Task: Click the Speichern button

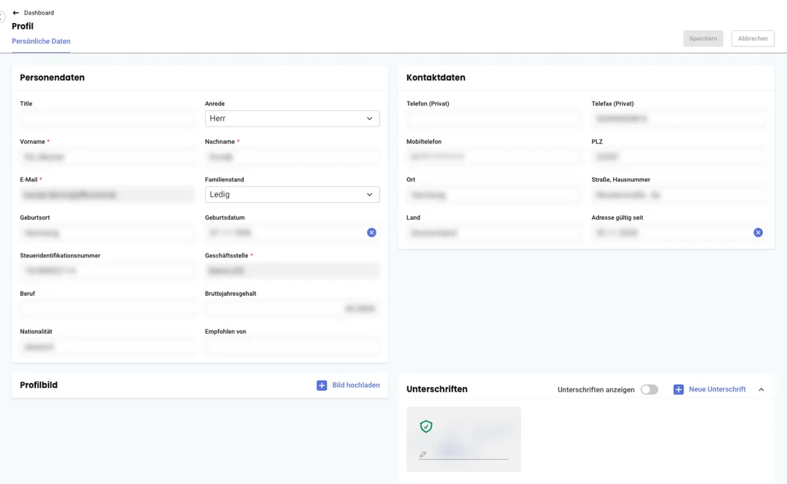Action: tap(703, 39)
